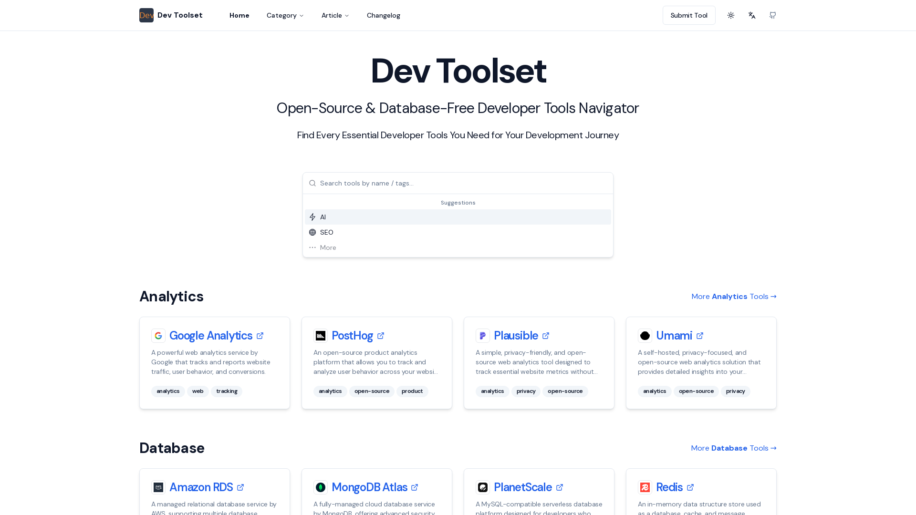This screenshot has width=916, height=515.
Task: Choose the More suggestion entry
Action: coord(458,247)
